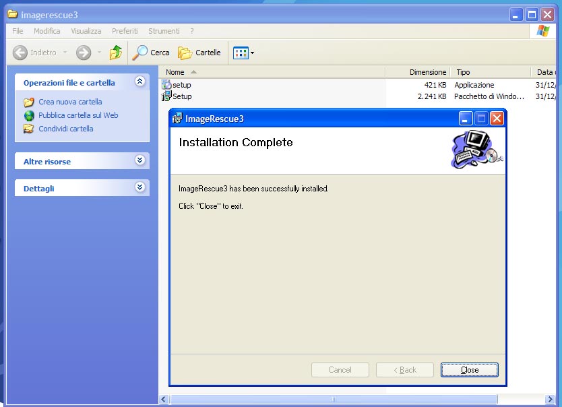Click the 'Applicazione' type cell
This screenshot has height=407, width=562.
tap(474, 85)
